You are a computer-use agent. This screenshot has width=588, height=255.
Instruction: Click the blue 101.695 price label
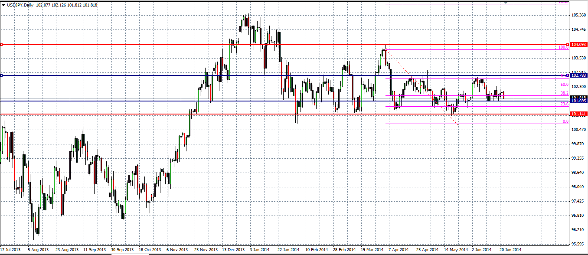[579, 101]
